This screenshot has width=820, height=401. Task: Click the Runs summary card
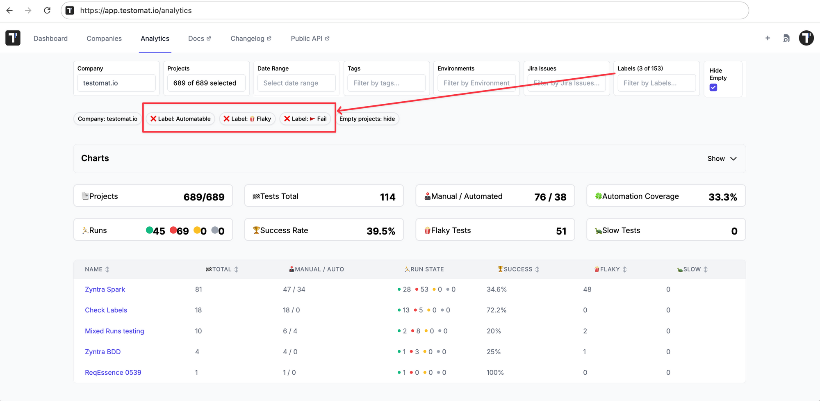[x=153, y=230]
